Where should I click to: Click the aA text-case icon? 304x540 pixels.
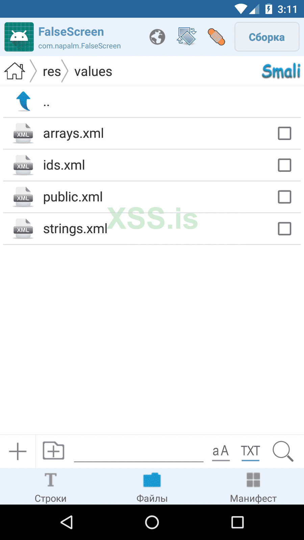(220, 451)
